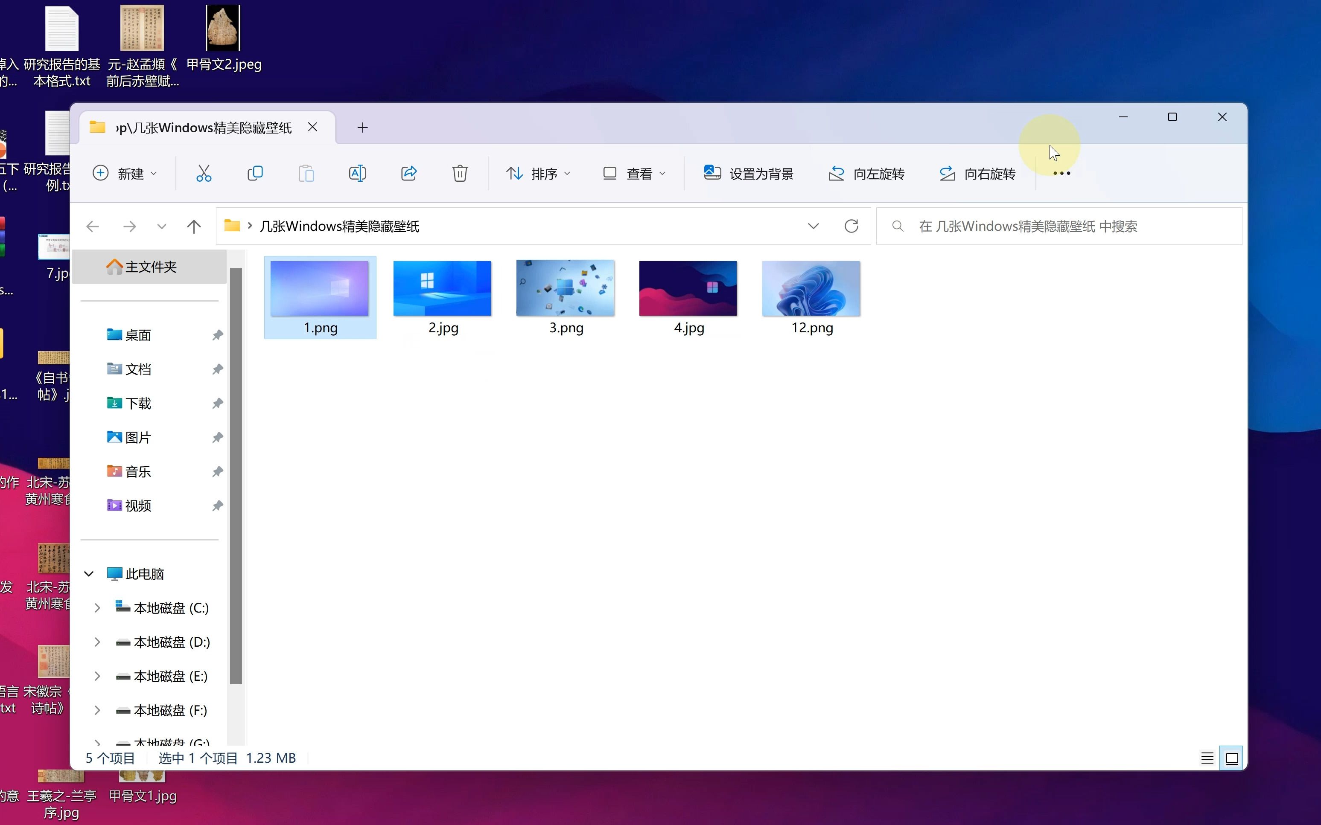Click the sidebar vertical scrollbar
Viewport: 1321px width, 825px height.
(x=236, y=475)
